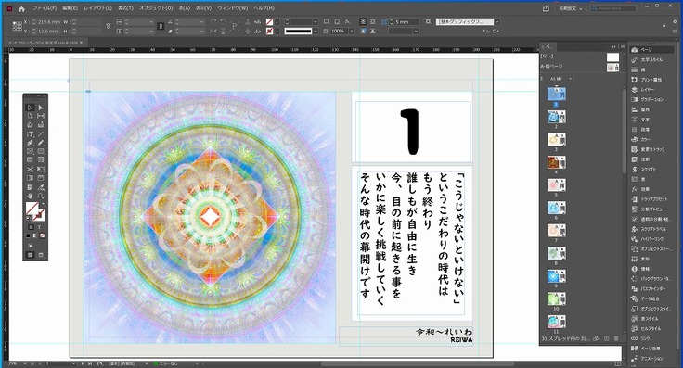Open the Pages panel menu icon
683x368 pixels.
623,46
